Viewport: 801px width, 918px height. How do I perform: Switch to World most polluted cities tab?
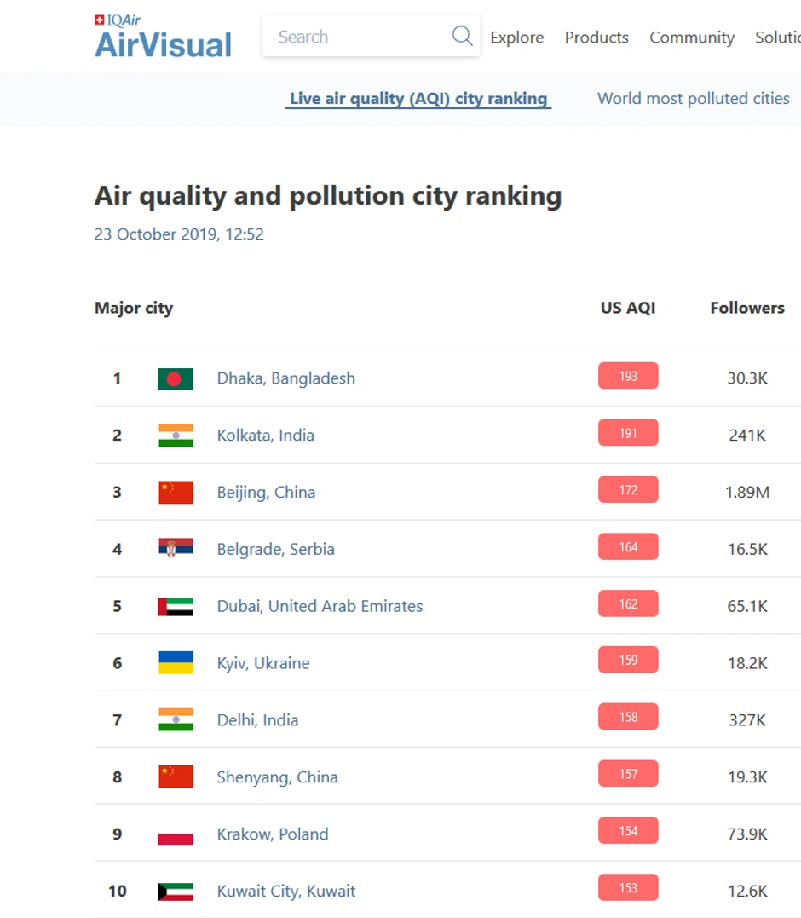point(693,99)
